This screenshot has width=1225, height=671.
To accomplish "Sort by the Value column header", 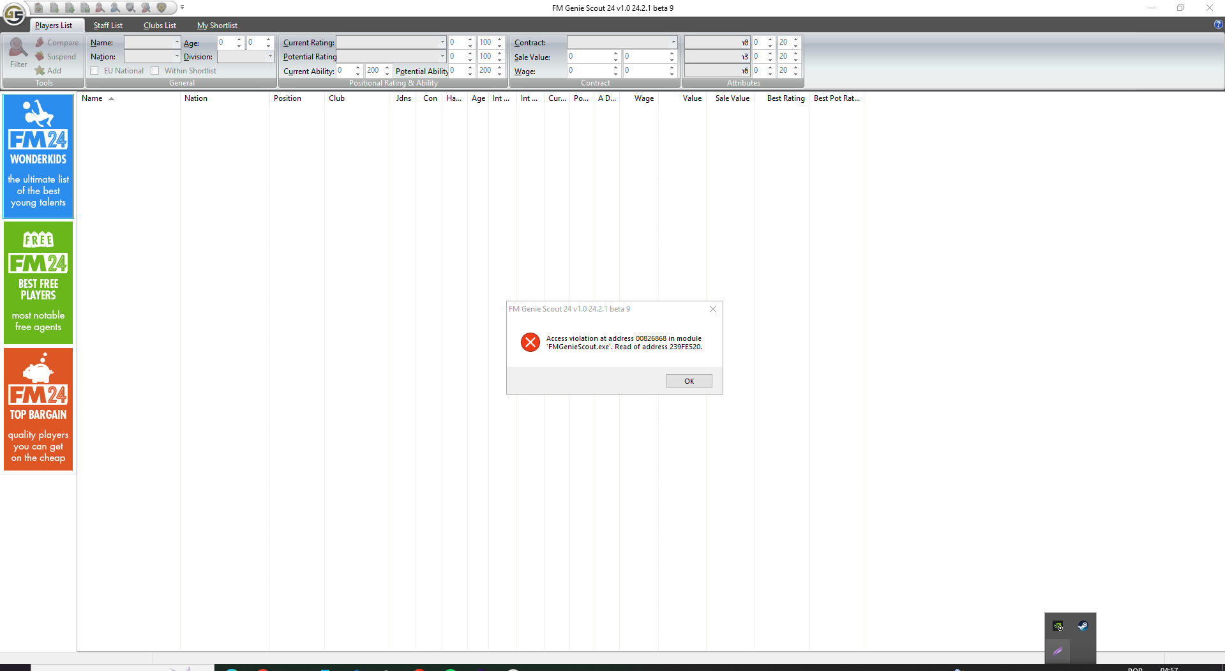I will [682, 98].
